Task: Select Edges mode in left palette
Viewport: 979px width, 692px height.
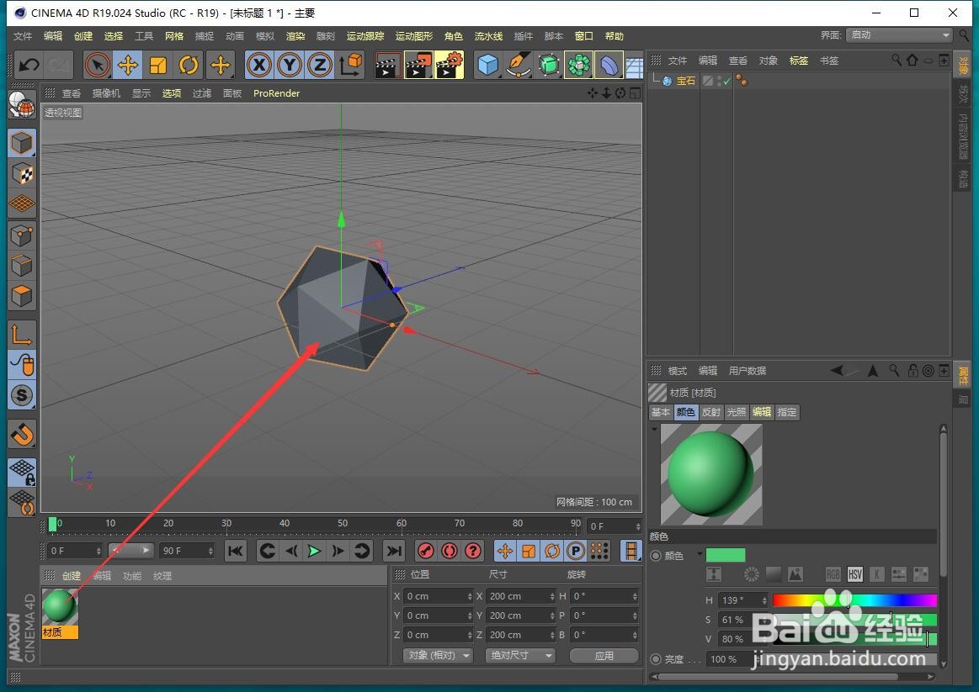Action: [x=22, y=267]
